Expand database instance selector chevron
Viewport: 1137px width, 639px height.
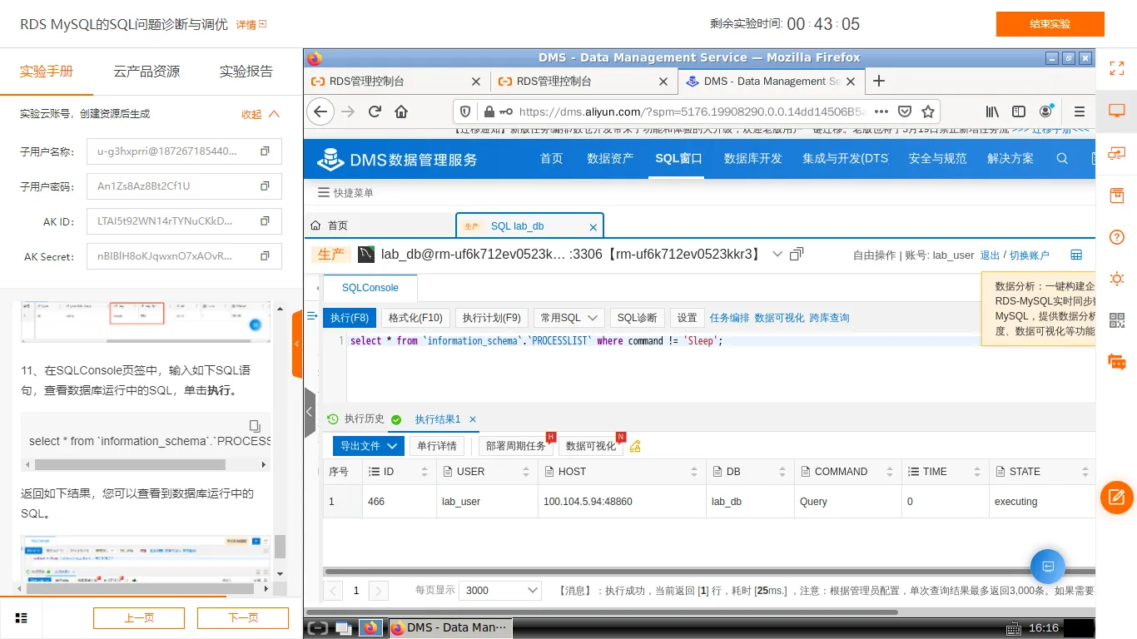777,254
